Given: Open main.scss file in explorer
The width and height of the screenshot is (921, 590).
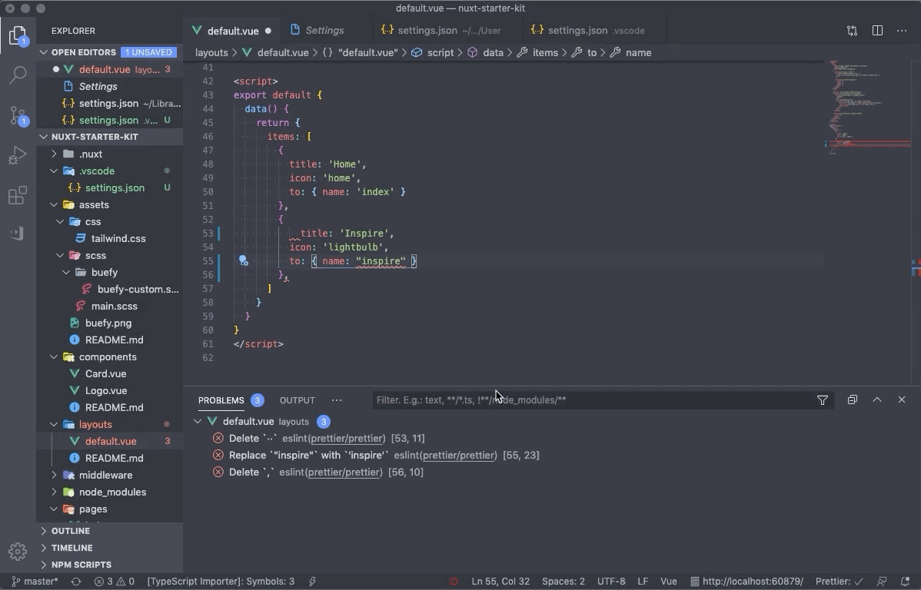Looking at the screenshot, I should [114, 306].
